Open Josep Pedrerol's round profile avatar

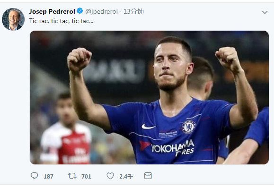[13, 19]
